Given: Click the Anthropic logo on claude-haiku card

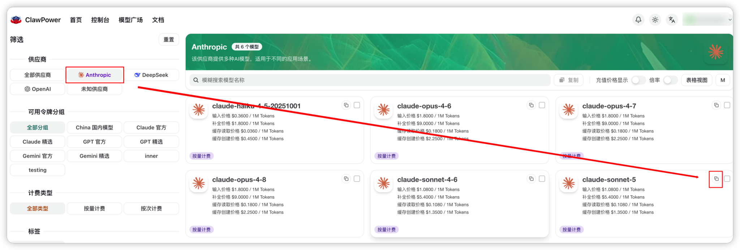Looking at the screenshot, I should [x=199, y=110].
